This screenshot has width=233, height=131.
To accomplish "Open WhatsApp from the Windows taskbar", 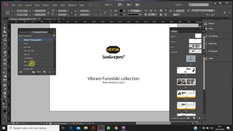I will 108,128.
